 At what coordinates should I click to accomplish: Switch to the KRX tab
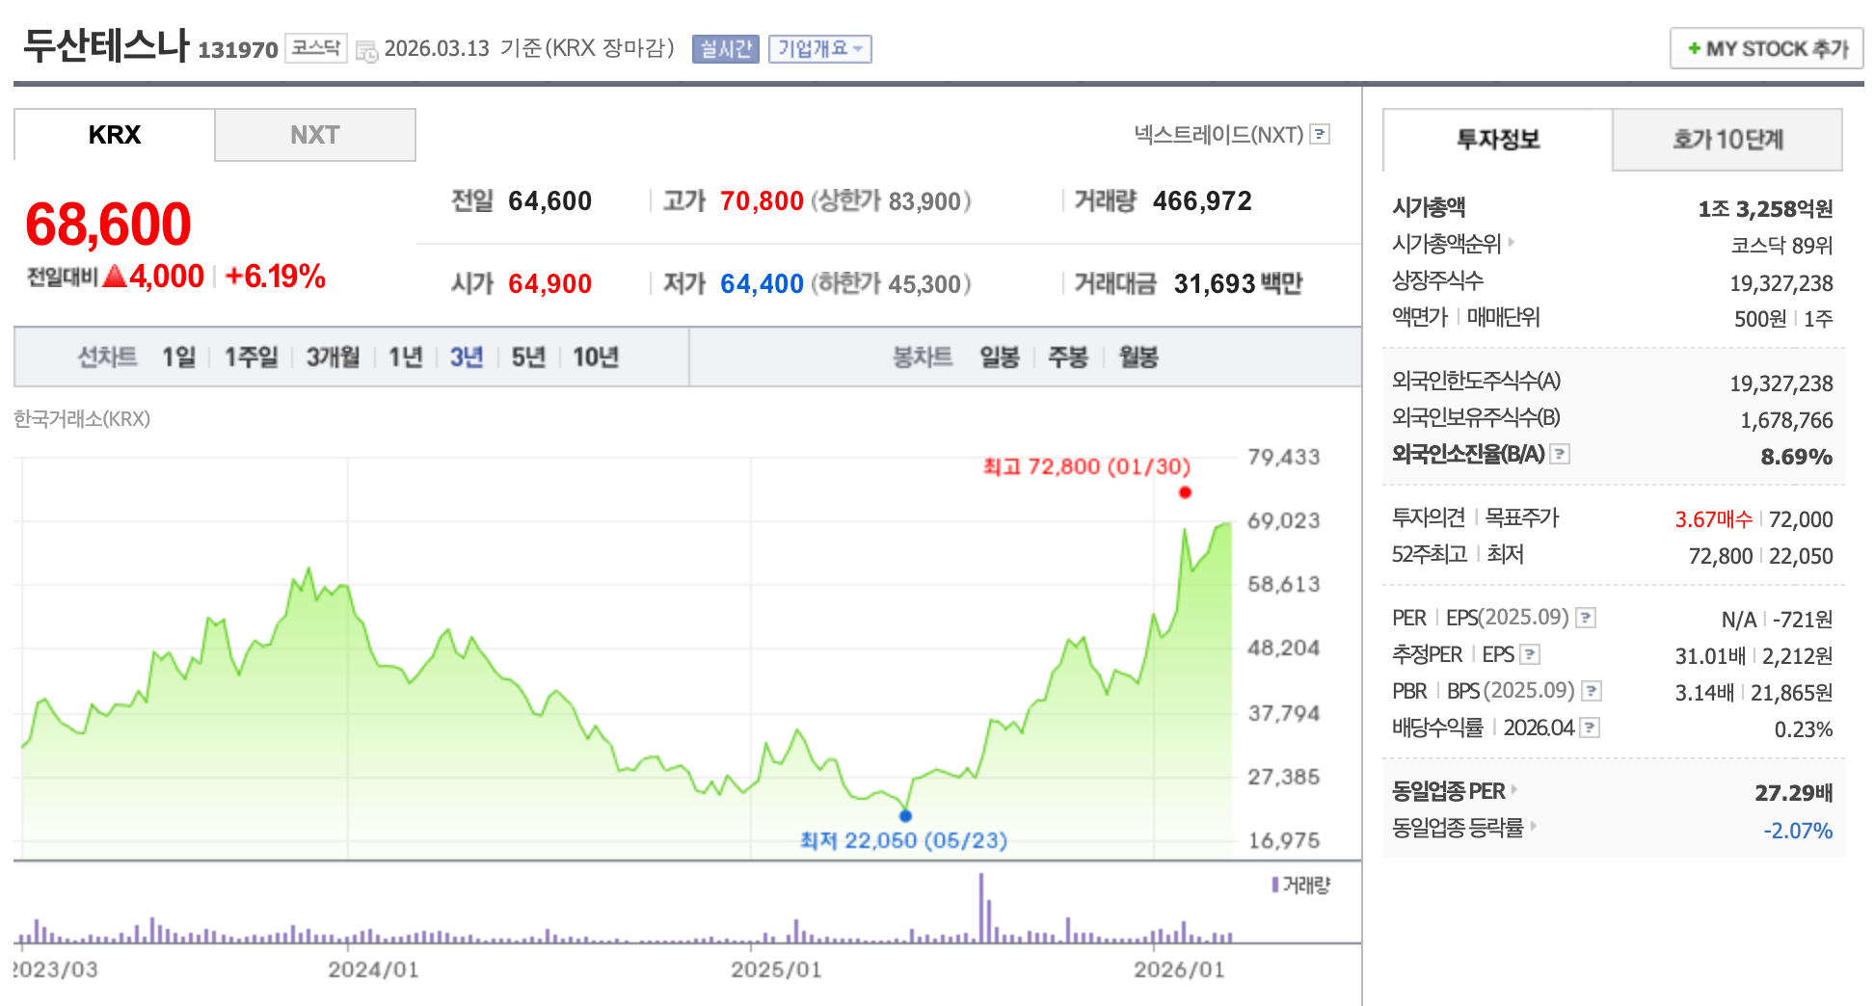(x=115, y=135)
